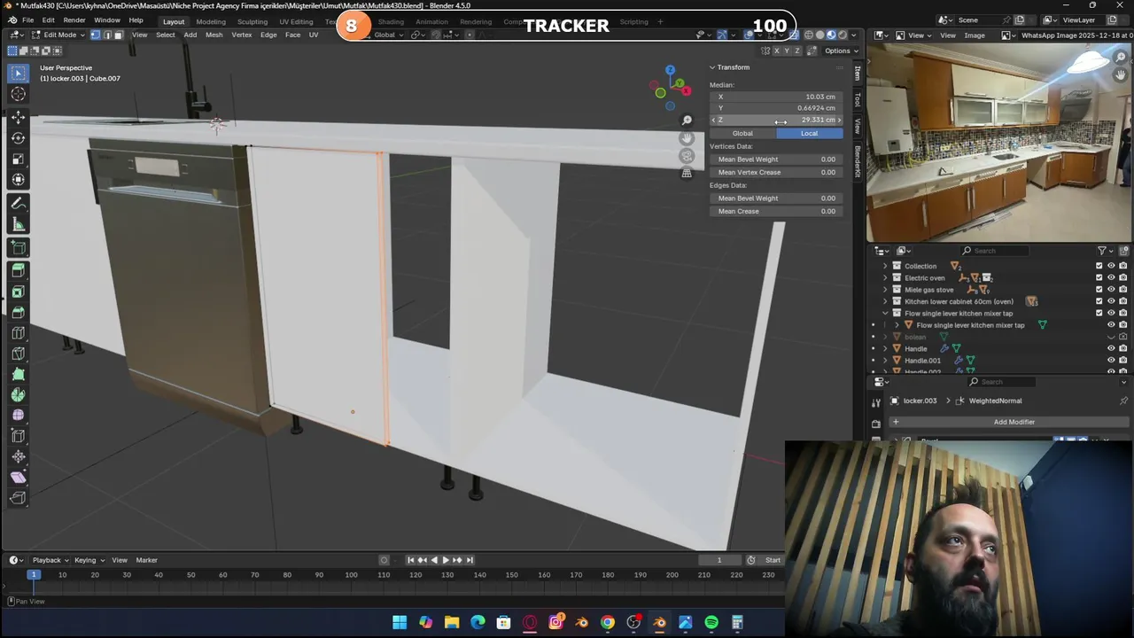Click the current frame number field
The height and width of the screenshot is (638, 1134).
click(719, 560)
